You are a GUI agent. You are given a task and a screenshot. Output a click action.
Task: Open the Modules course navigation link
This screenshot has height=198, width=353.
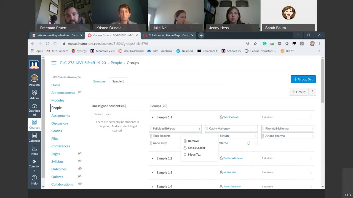pos(58,100)
